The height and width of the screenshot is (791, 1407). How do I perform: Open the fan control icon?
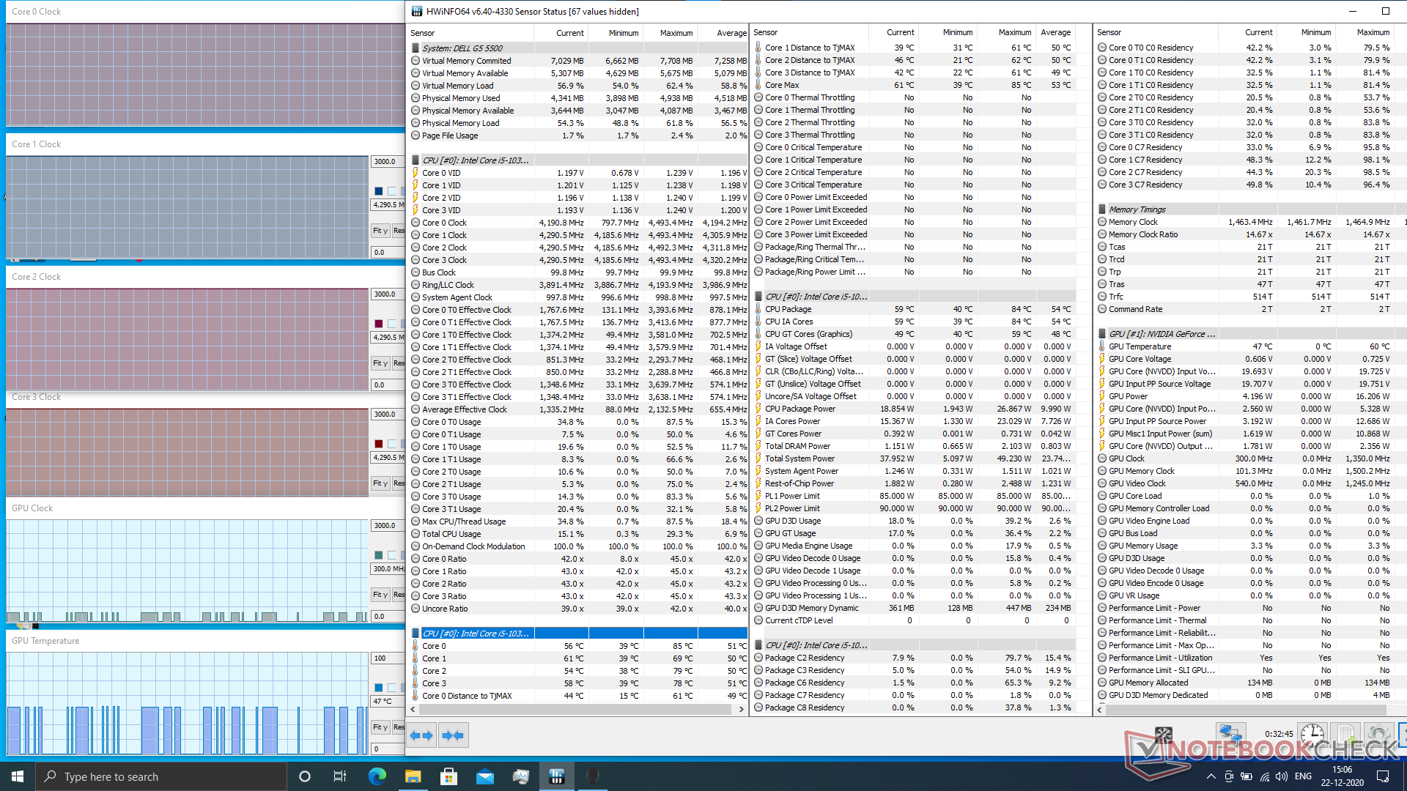[x=1163, y=735]
